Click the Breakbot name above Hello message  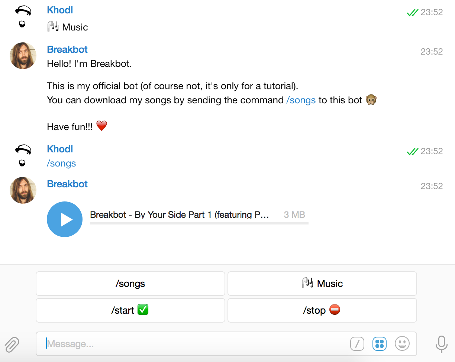67,49
